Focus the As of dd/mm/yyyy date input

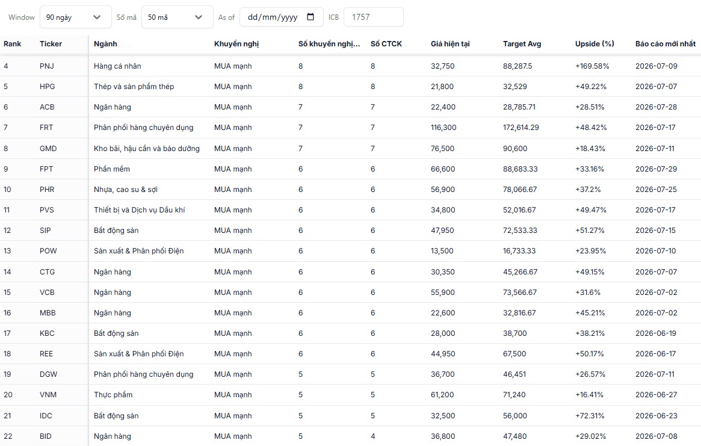[x=281, y=17]
